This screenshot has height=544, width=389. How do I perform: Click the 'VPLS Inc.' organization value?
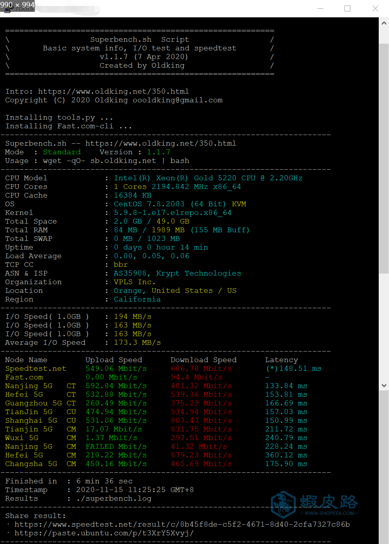click(x=135, y=282)
